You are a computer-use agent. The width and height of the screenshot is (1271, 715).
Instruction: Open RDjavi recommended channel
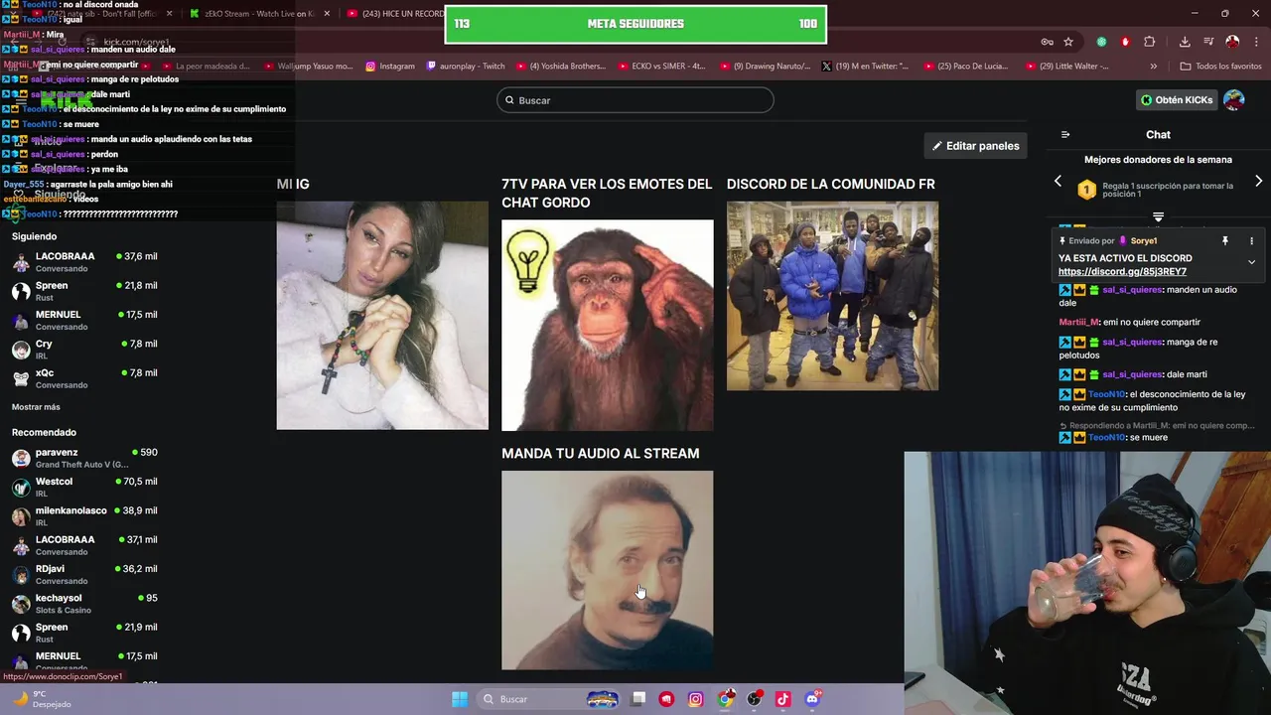[84, 574]
